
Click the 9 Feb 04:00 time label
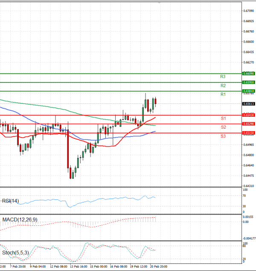coord(38,266)
